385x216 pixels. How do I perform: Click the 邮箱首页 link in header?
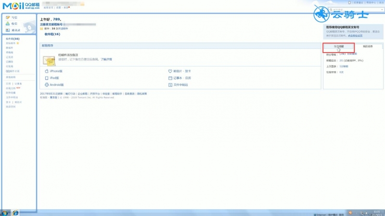tap(49, 8)
